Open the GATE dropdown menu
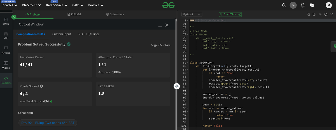 pos(78,5)
